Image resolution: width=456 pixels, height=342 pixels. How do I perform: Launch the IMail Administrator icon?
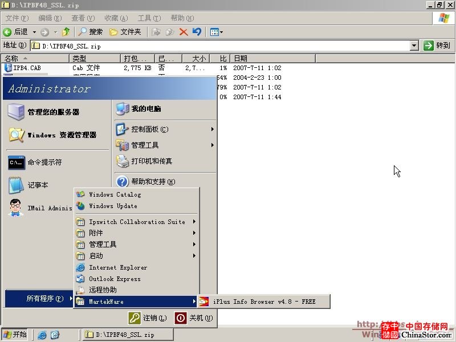16,208
